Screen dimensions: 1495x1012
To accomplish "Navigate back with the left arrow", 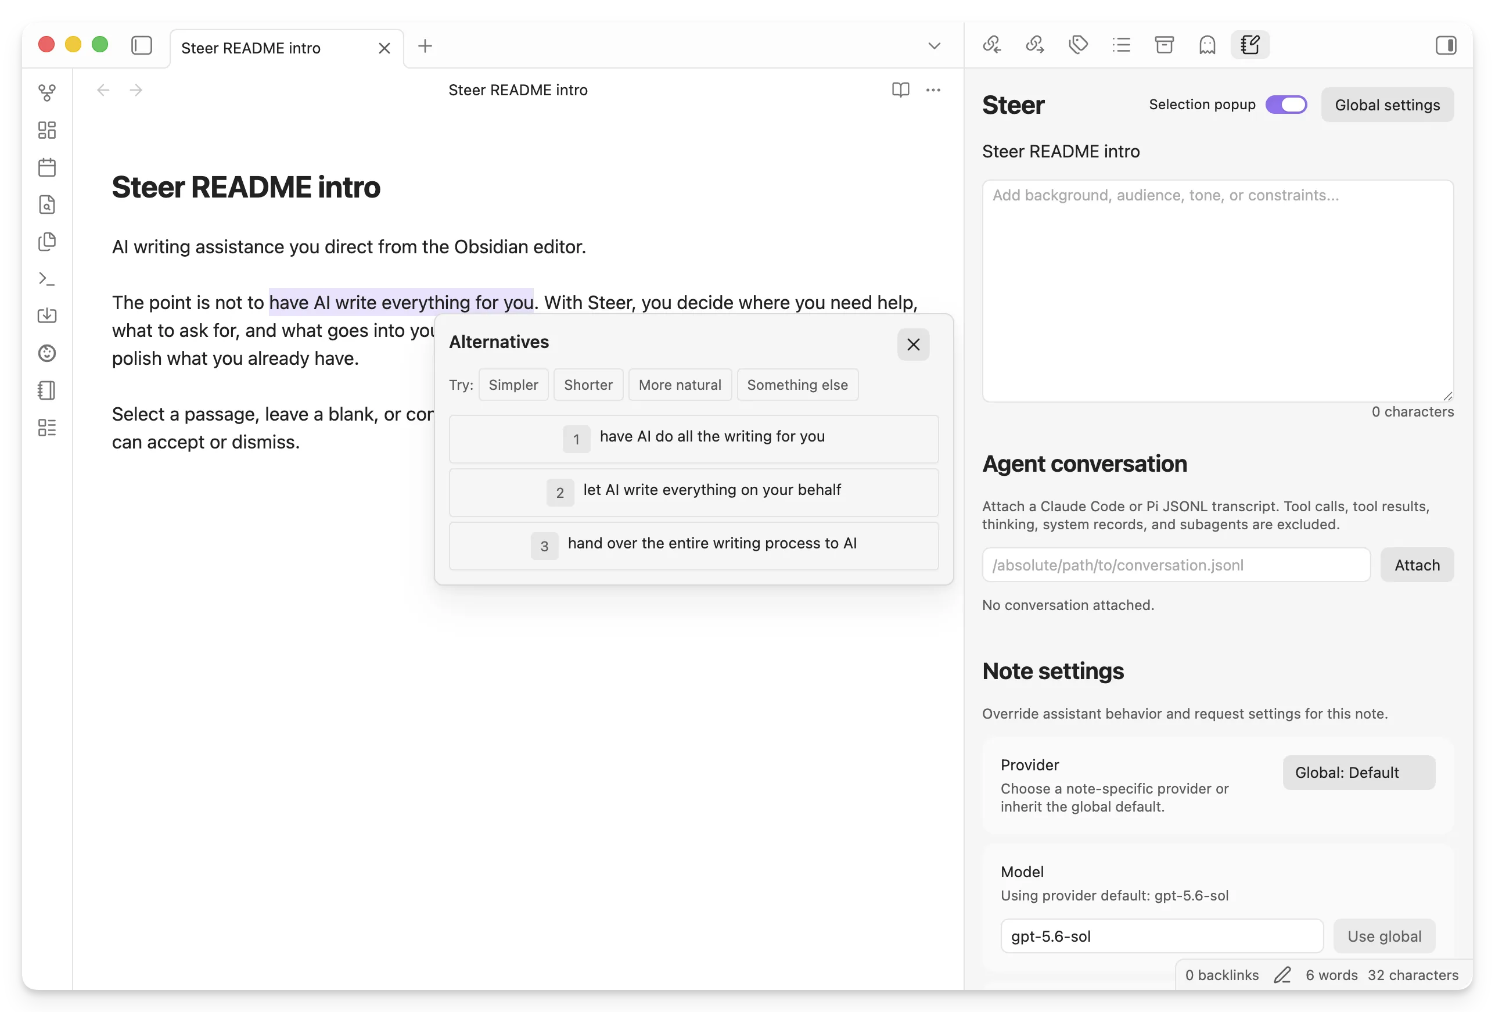I will (x=103, y=90).
